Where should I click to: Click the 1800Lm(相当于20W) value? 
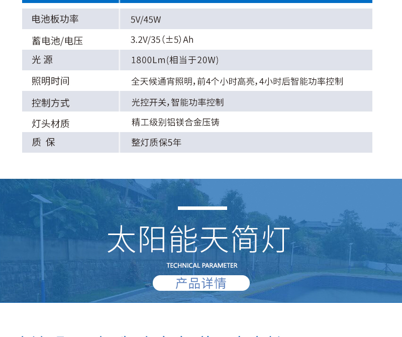point(174,60)
